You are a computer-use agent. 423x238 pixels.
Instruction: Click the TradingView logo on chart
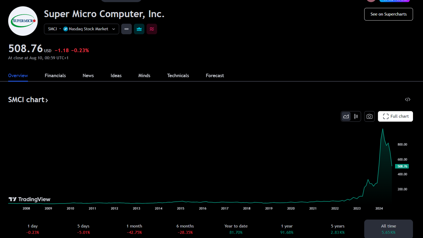pos(29,200)
